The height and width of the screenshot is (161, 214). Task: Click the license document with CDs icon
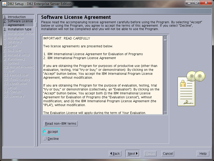pos(191,88)
